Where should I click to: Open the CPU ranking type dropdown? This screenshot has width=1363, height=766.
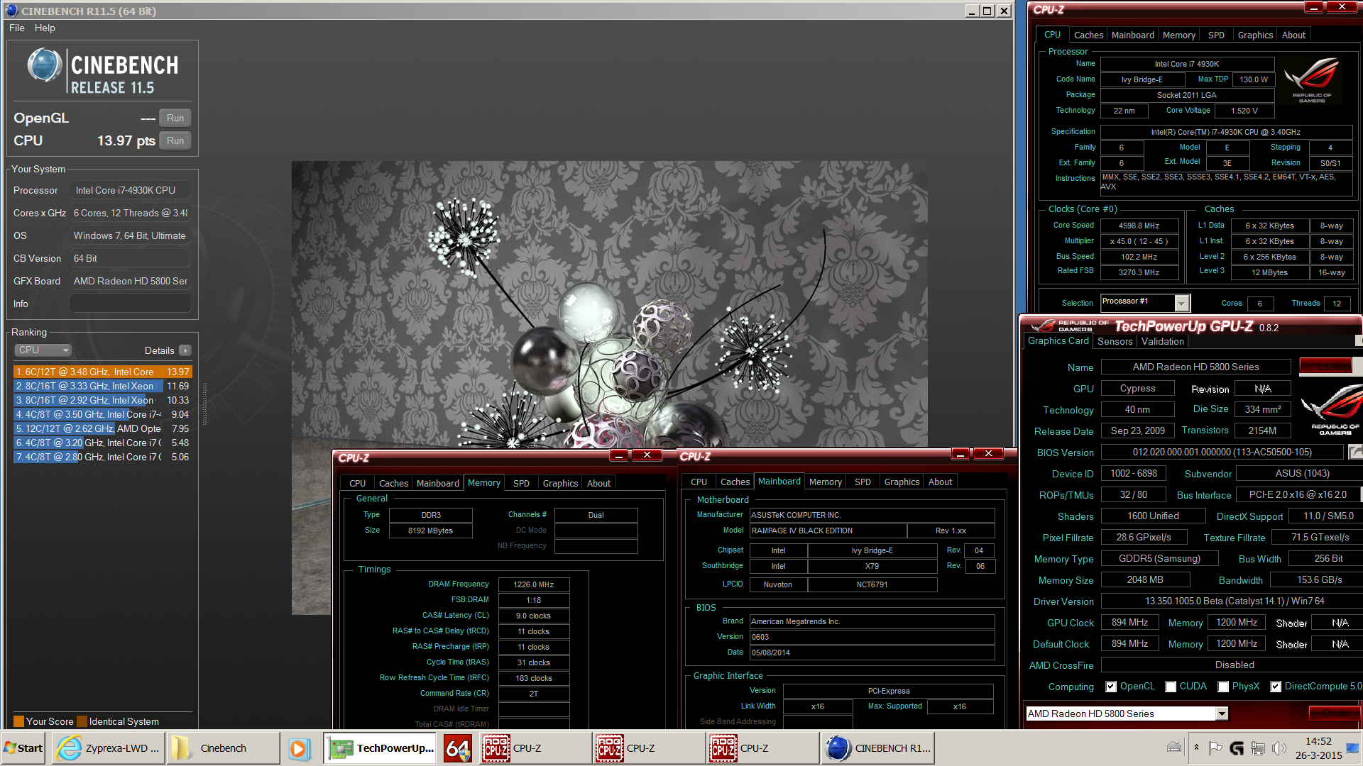pos(43,350)
